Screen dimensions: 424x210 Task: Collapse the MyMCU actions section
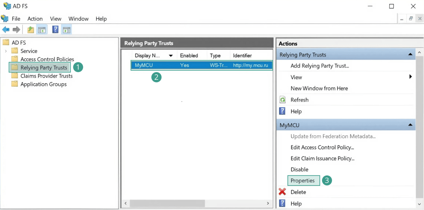pyautogui.click(x=410, y=125)
